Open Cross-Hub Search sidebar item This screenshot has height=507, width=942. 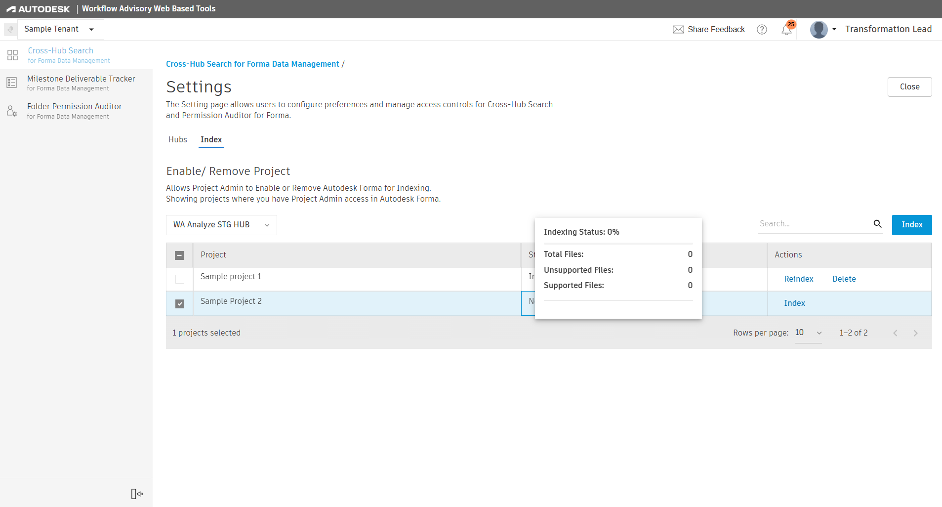[x=76, y=55]
